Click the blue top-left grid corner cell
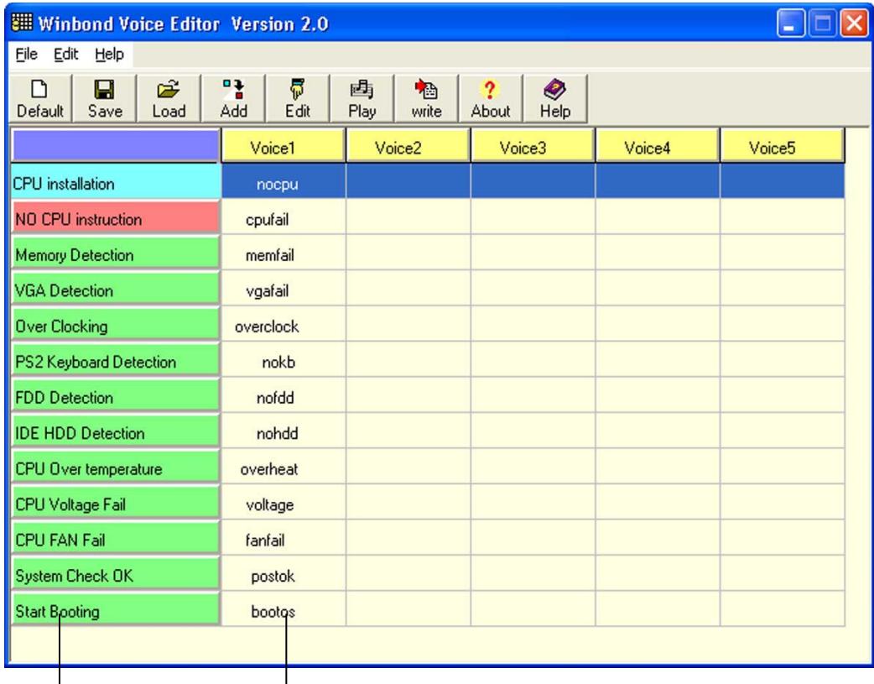 116,146
